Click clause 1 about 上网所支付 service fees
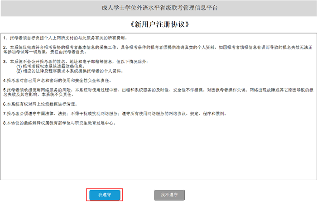The height and width of the screenshot is (202, 317). point(68,38)
